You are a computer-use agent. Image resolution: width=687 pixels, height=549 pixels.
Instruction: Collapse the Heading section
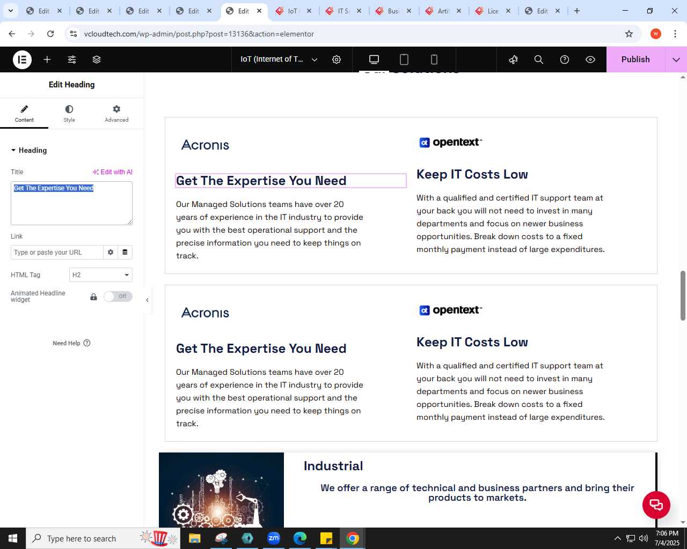click(x=29, y=151)
